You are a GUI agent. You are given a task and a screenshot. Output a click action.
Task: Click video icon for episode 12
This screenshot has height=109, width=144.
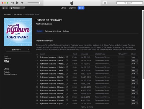point(67,67)
